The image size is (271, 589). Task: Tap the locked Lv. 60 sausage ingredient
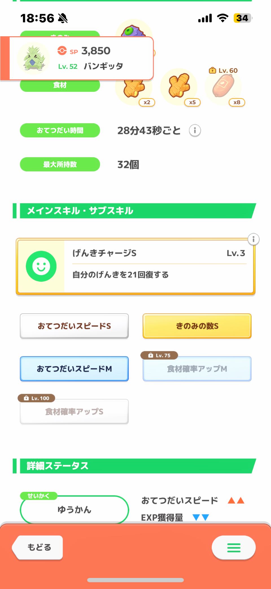click(224, 86)
